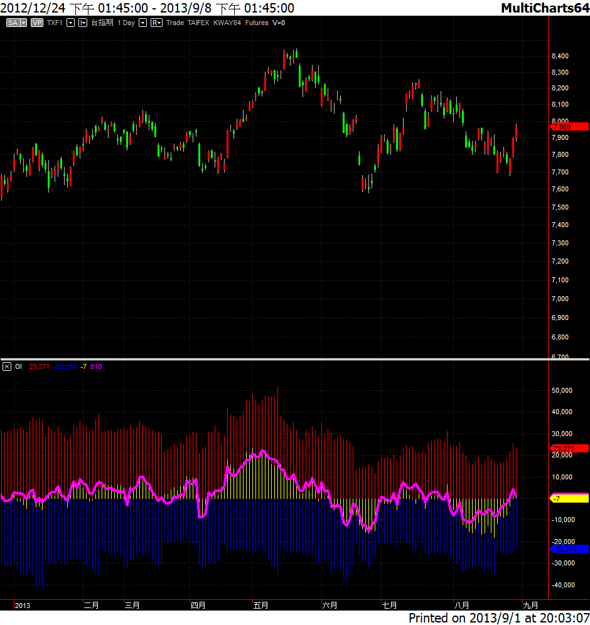Close the OI indicator subchart with X box

pos(7,366)
